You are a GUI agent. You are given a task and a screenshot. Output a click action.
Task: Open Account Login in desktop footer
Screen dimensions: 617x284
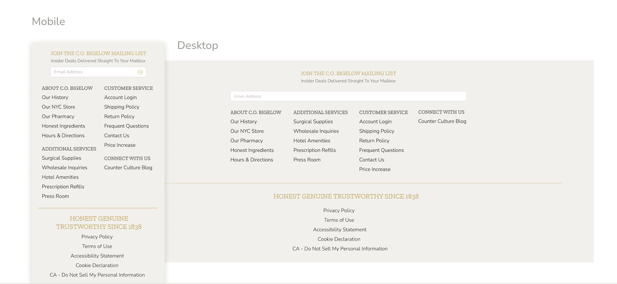(375, 121)
